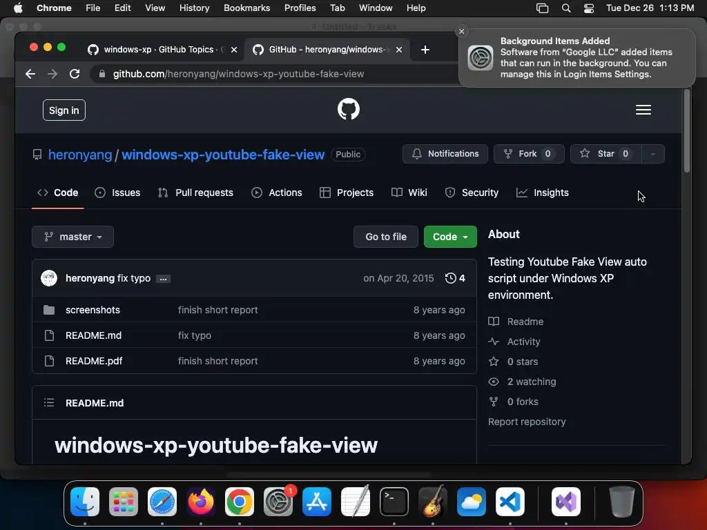Close the windows-xp GitHub Topics tab
The width and height of the screenshot is (707, 530).
234,50
